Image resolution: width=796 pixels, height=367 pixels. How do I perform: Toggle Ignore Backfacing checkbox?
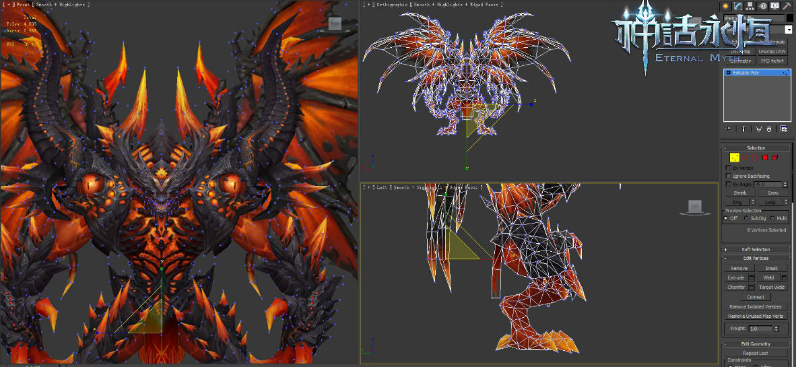[728, 176]
